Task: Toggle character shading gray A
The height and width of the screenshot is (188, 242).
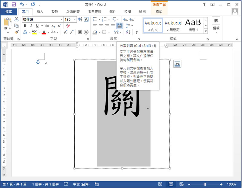Action: pyautogui.click(x=80, y=32)
